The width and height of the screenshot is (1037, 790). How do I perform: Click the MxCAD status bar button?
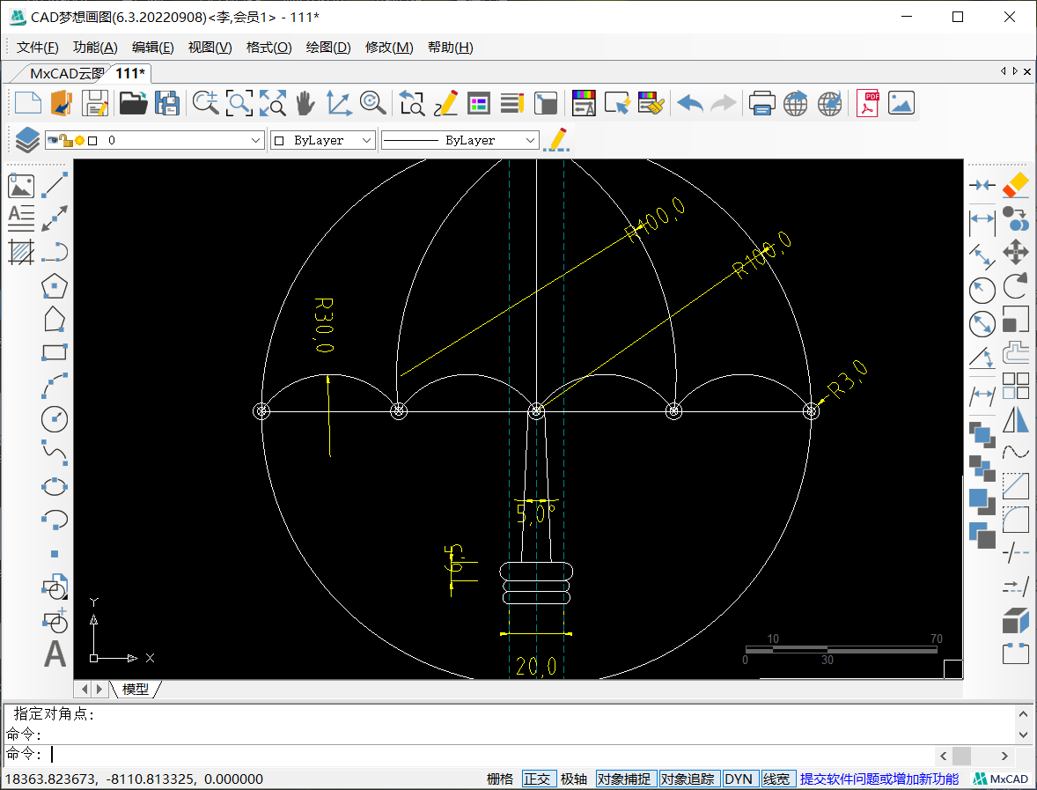pyautogui.click(x=1001, y=779)
